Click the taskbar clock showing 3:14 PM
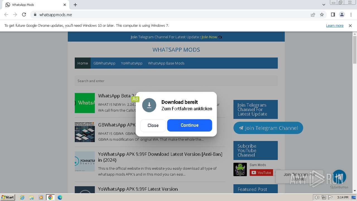 [342, 197]
